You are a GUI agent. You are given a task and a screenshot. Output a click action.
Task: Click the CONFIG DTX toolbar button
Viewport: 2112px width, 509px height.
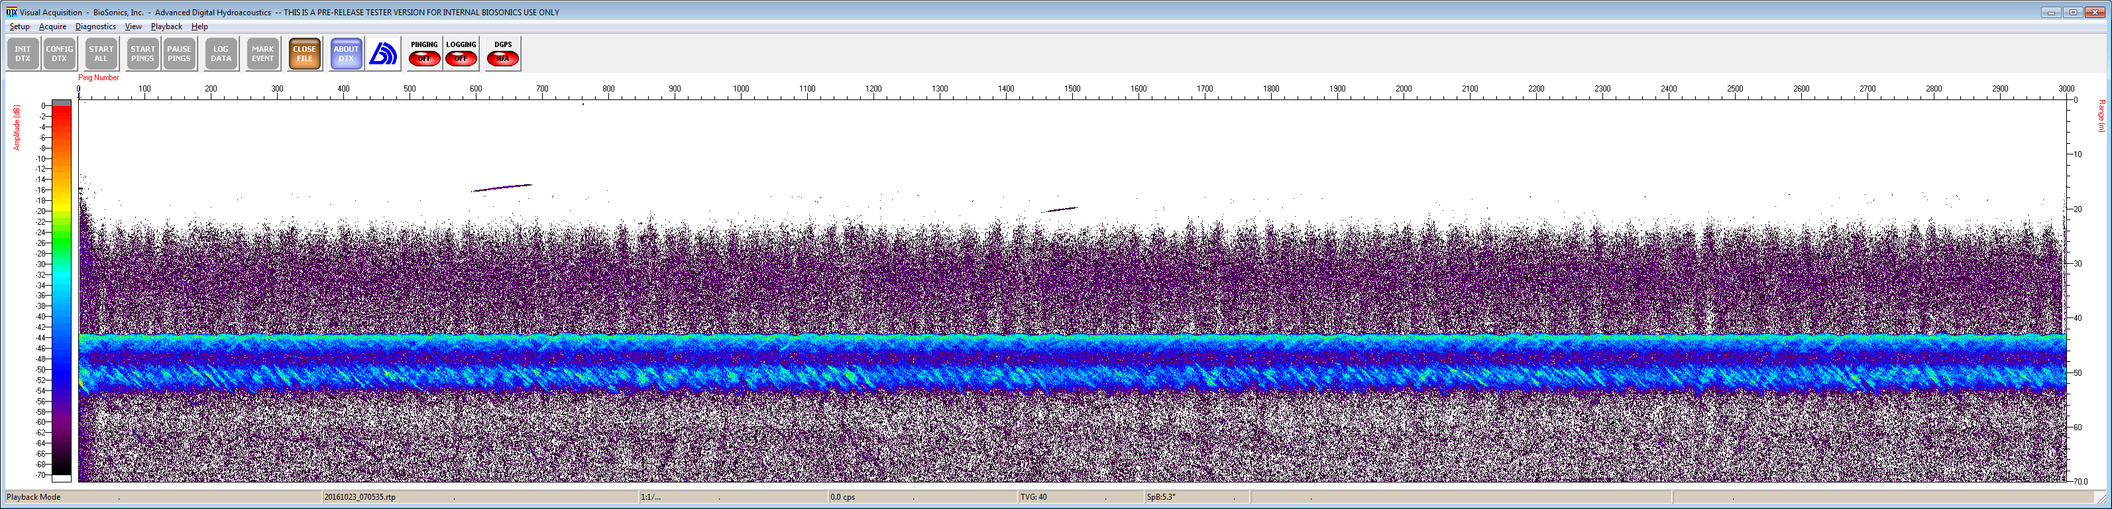pos(59,54)
